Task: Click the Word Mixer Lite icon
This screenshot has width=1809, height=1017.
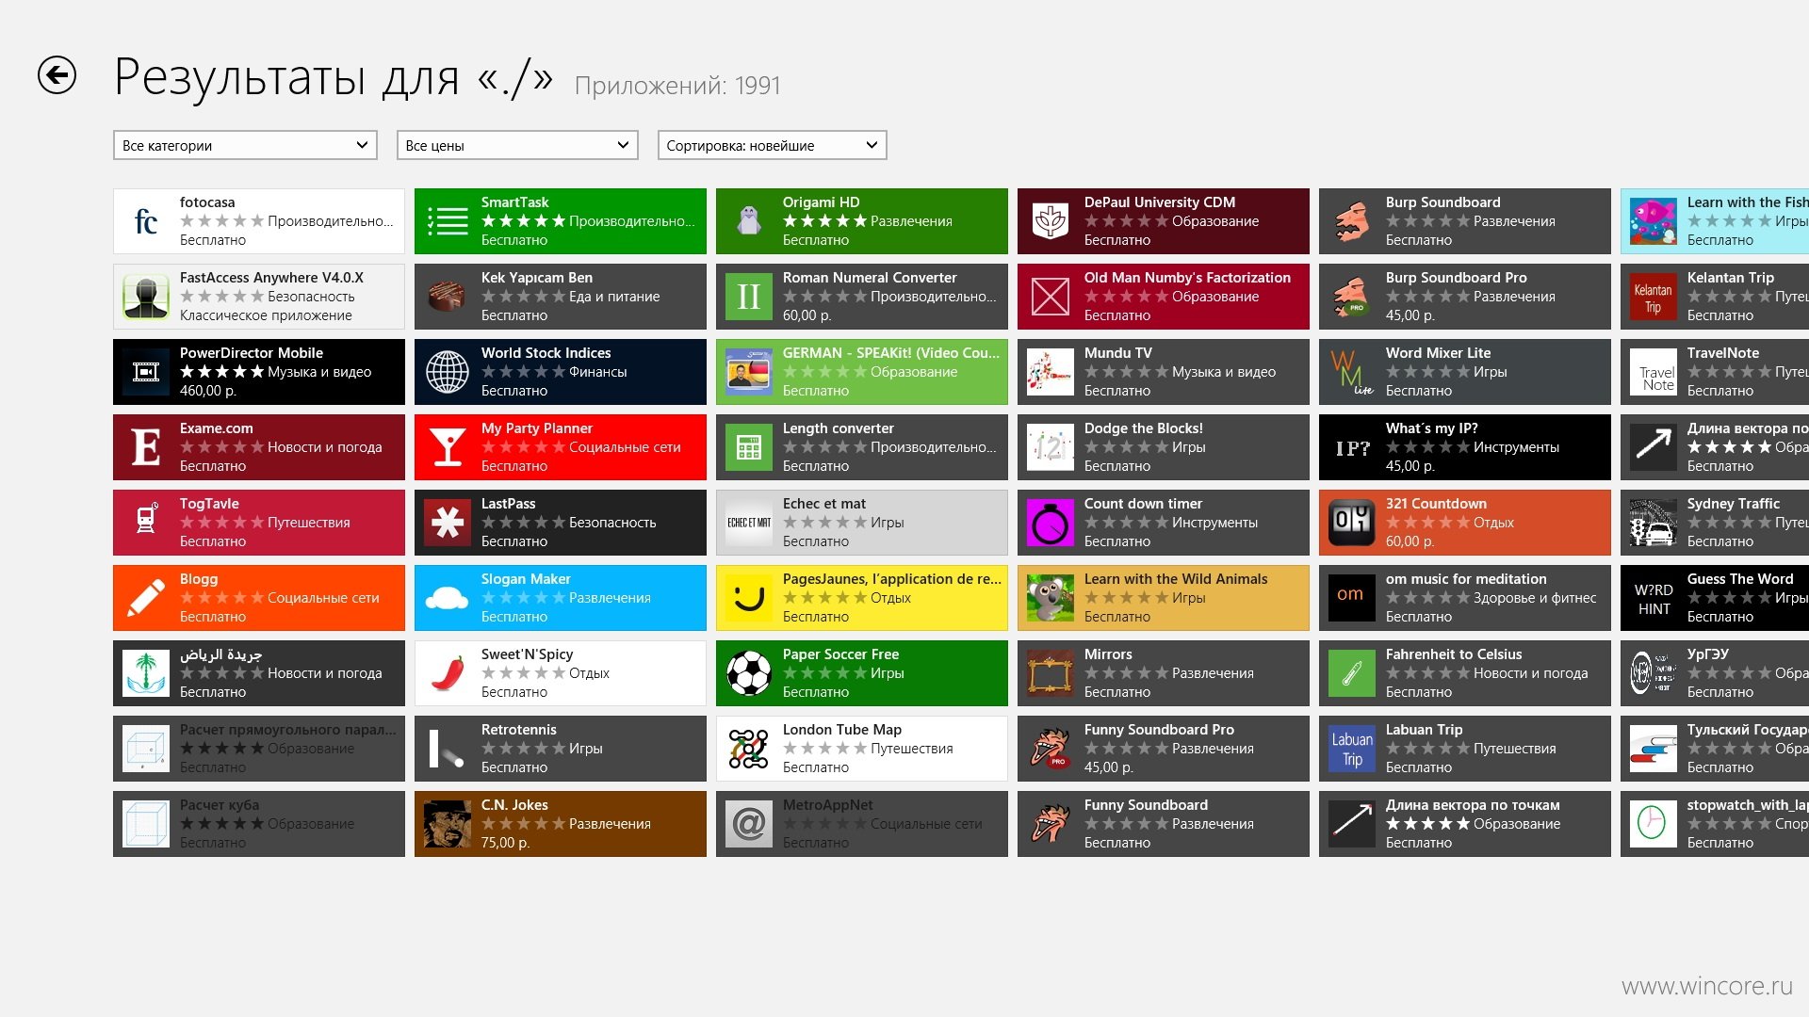Action: [1352, 372]
